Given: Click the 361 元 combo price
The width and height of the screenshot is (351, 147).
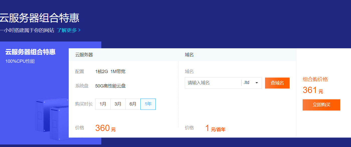Looking at the screenshot, I should pos(313,90).
